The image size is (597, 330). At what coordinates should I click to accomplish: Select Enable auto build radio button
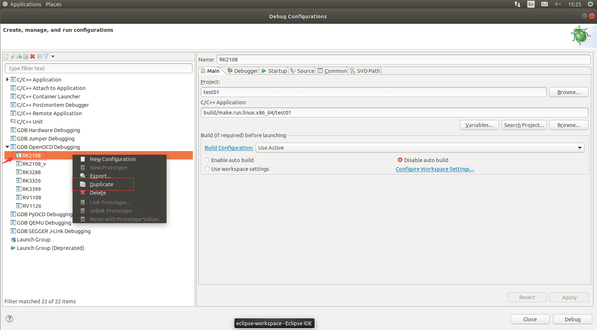point(207,160)
